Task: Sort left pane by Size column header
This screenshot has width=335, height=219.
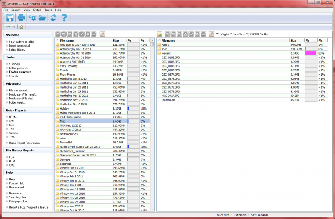Action: click(119, 40)
